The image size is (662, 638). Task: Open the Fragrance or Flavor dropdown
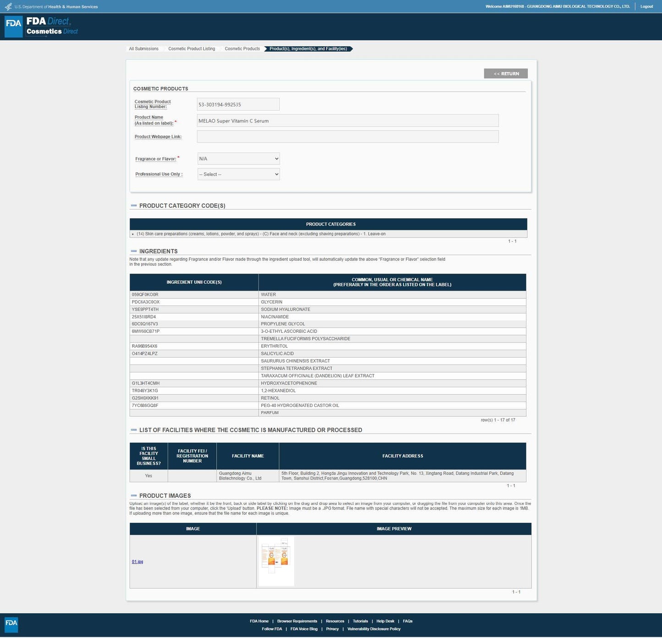pyautogui.click(x=239, y=159)
